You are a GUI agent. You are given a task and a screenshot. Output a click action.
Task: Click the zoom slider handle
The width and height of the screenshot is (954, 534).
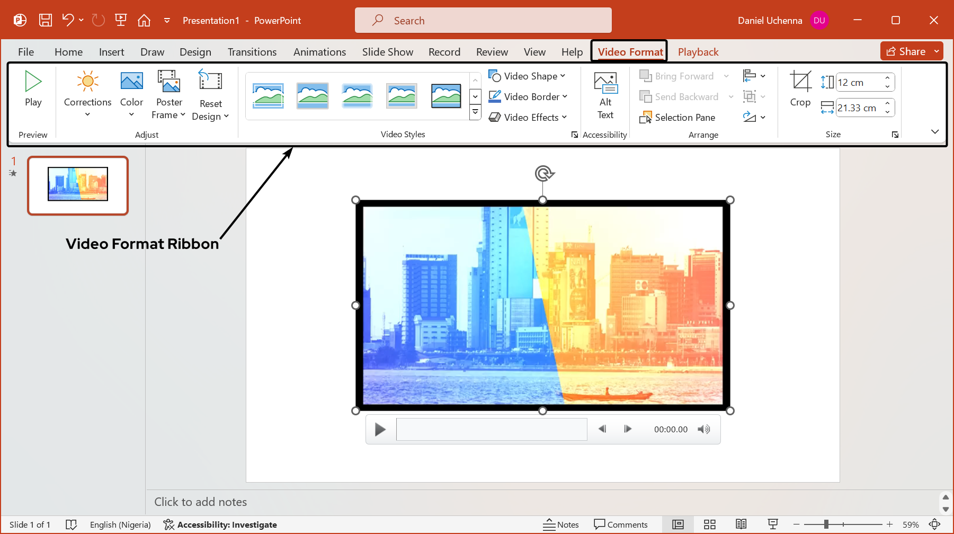coord(826,524)
